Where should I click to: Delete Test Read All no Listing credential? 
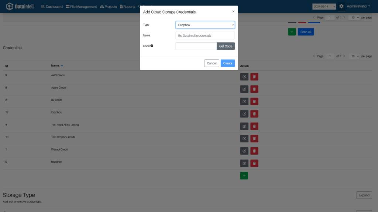point(254,126)
